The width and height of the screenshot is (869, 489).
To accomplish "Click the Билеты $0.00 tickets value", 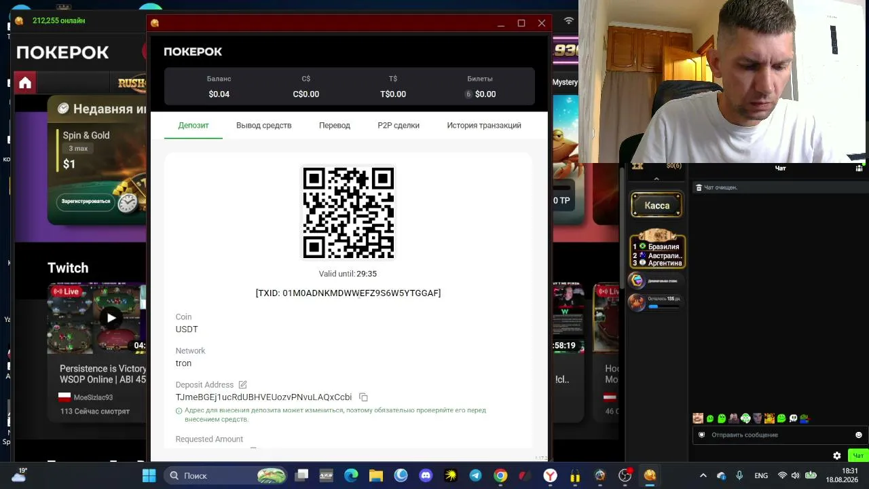I will coord(485,94).
